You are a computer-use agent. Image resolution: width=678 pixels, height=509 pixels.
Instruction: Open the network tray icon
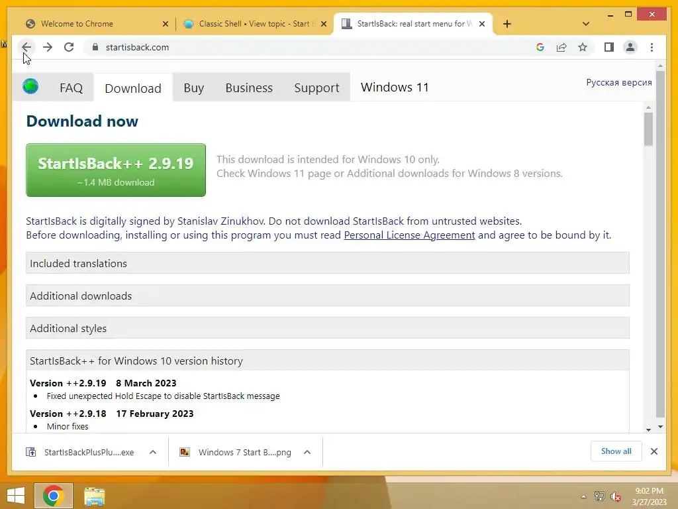pos(600,496)
